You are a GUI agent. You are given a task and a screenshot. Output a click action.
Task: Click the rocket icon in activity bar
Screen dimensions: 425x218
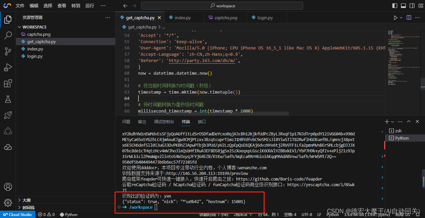pyautogui.click(x=8, y=115)
